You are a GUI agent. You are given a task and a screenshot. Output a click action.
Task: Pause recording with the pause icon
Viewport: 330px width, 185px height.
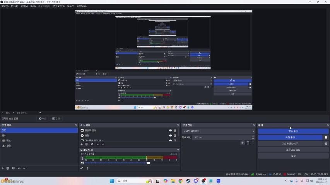point(326,137)
